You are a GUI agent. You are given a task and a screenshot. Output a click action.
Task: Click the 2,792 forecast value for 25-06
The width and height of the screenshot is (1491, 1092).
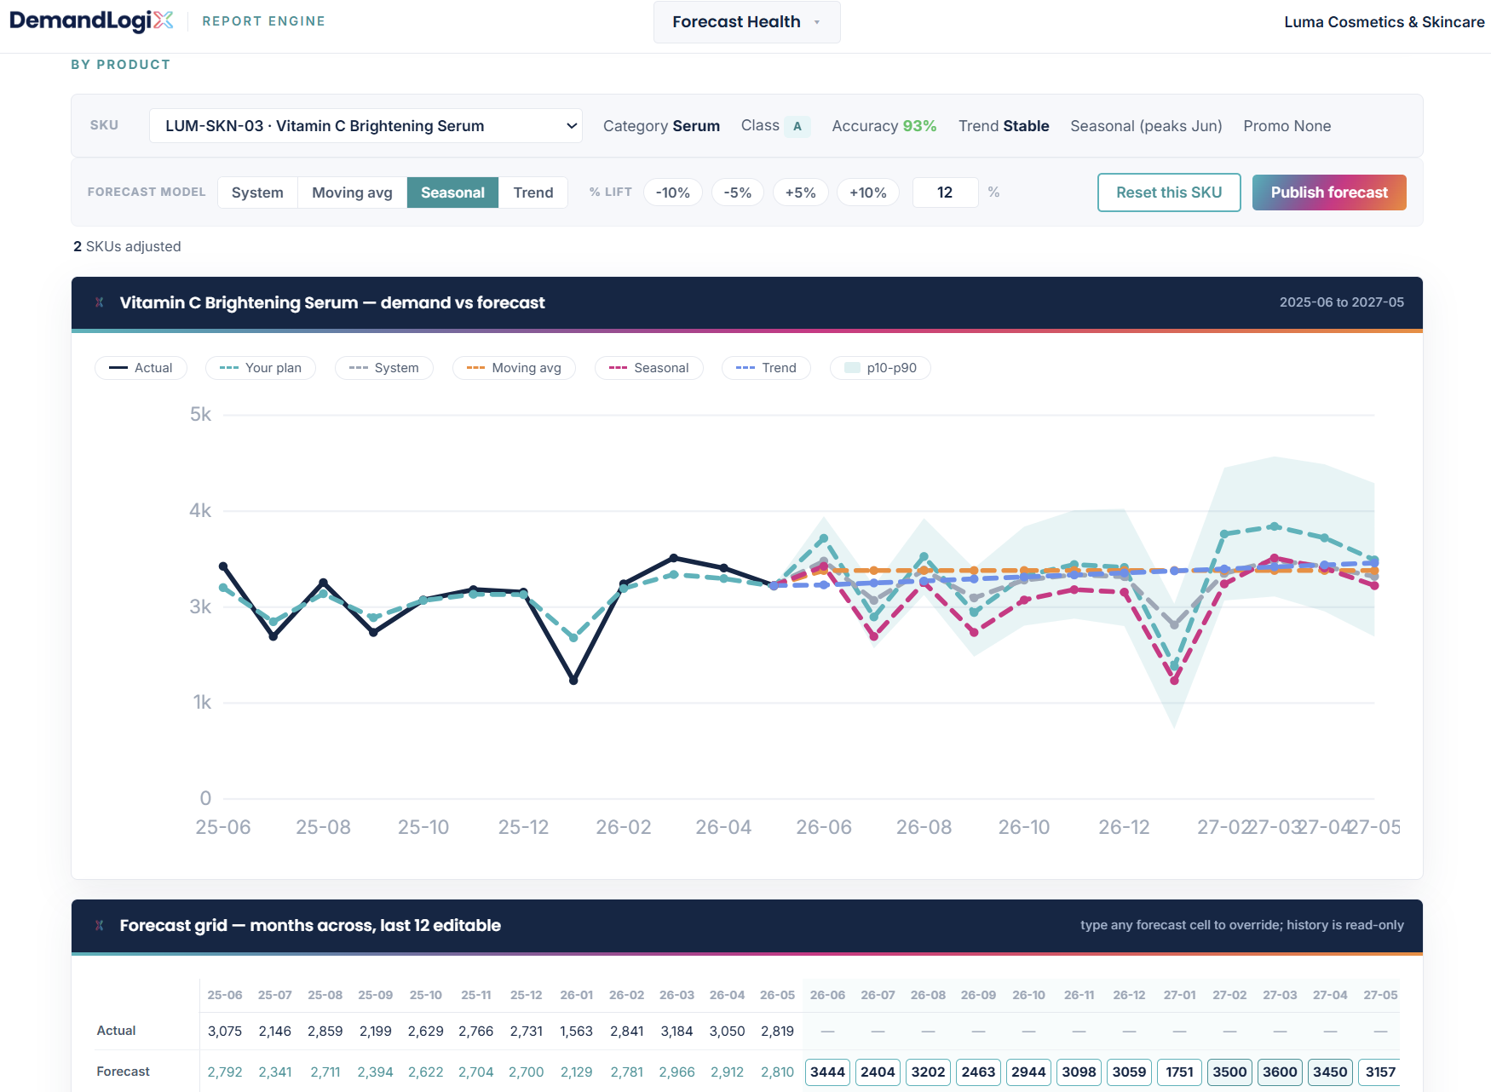tap(224, 1072)
